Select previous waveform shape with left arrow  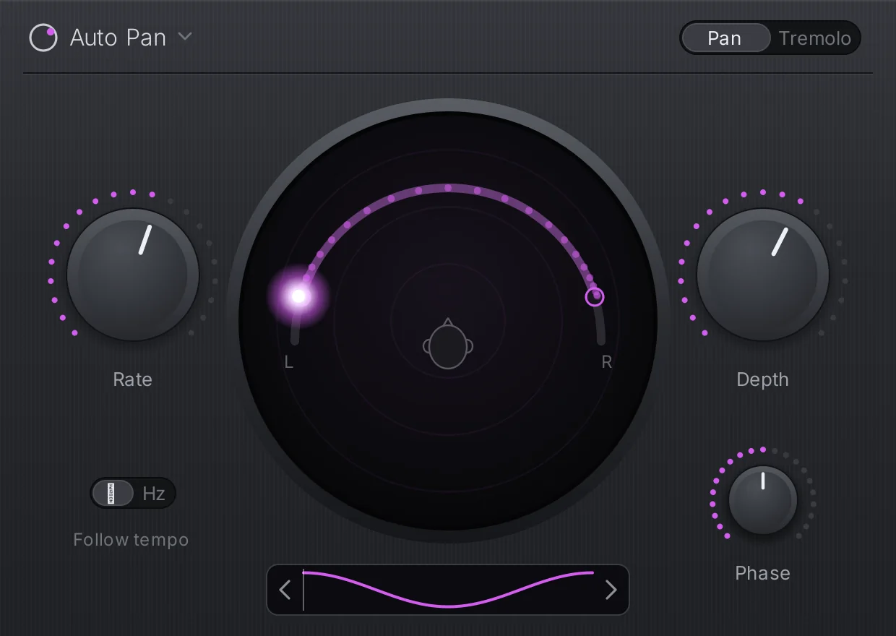point(285,590)
